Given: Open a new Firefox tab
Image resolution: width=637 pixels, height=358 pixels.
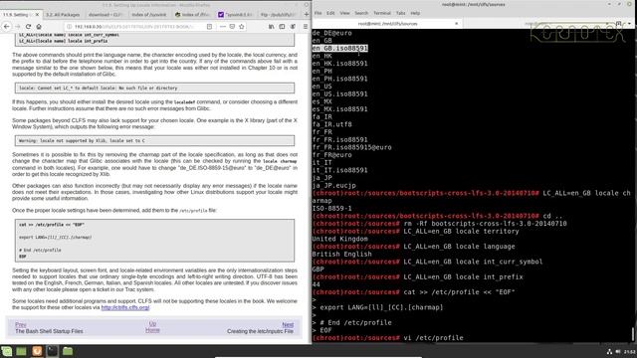Looking at the screenshot, I should (306, 14).
